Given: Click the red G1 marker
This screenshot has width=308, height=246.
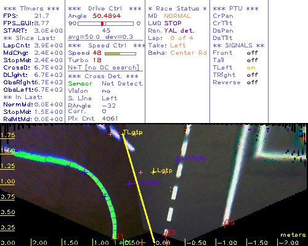Looking at the screenshot, I should 113,239.
